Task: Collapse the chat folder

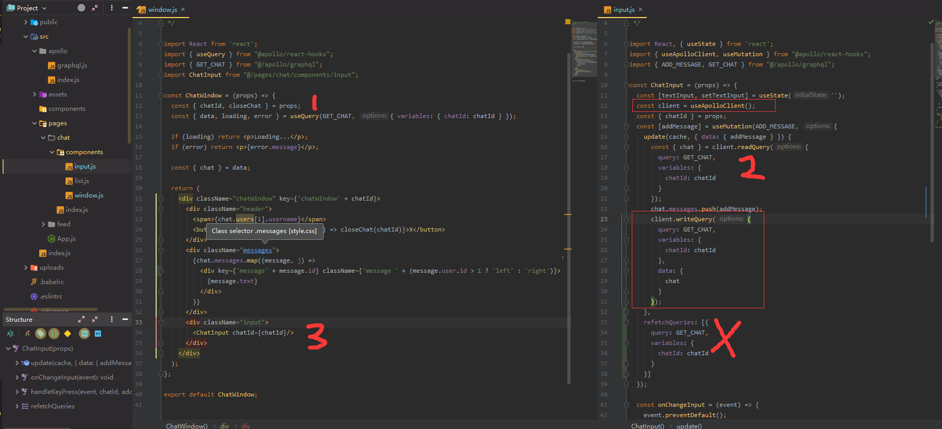Action: pyautogui.click(x=43, y=138)
